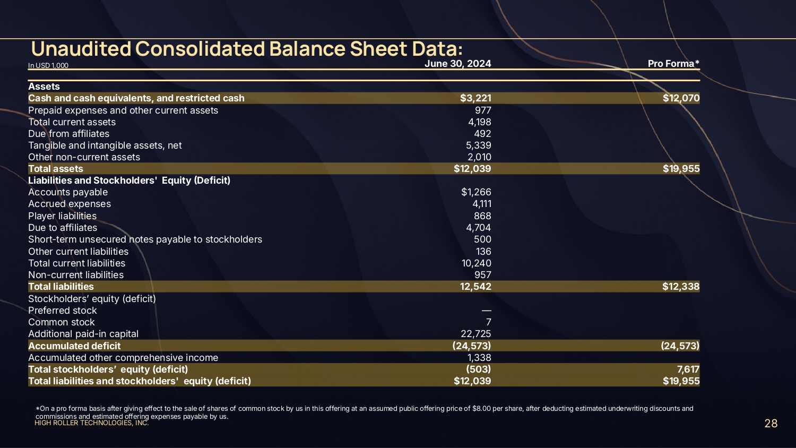The height and width of the screenshot is (448, 796).
Task: Select the 'Player liabilities' row label
Action: [63, 216]
